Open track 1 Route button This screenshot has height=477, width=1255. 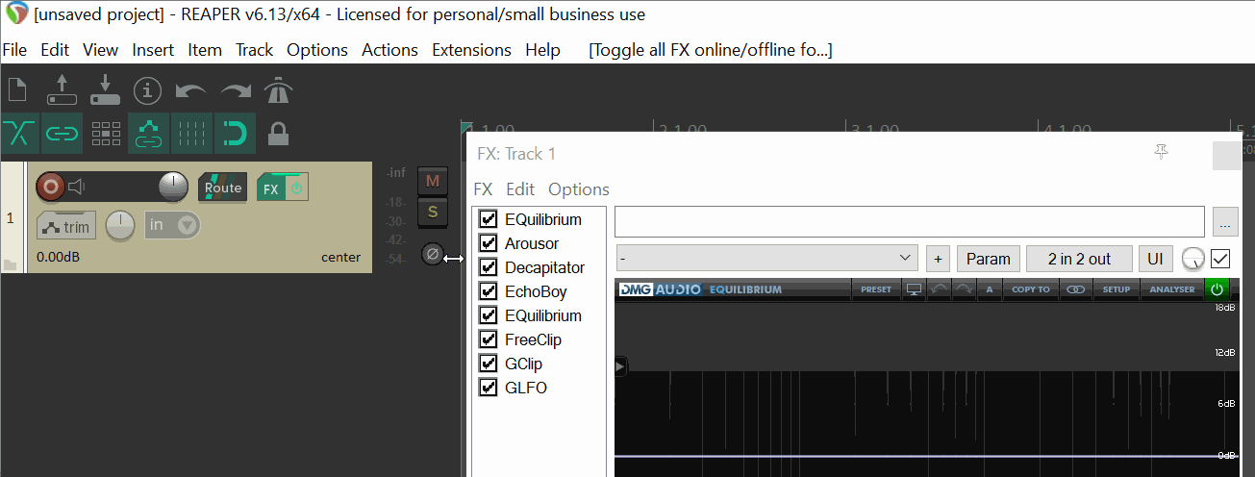222,188
